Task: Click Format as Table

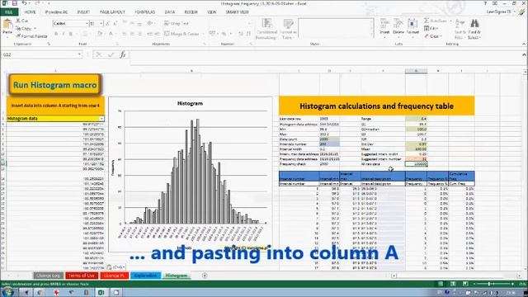Action: (x=288, y=29)
